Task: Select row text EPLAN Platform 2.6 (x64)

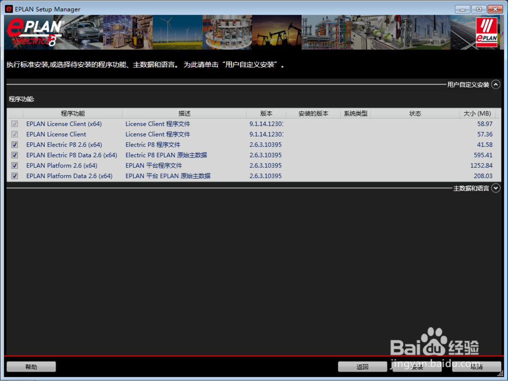Action: (x=61, y=165)
